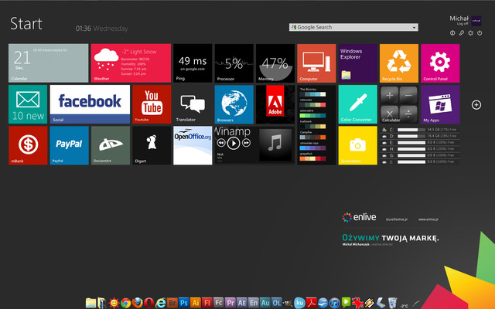Open the Youtube tile
Screen dimensions: 495x309
[x=152, y=104]
